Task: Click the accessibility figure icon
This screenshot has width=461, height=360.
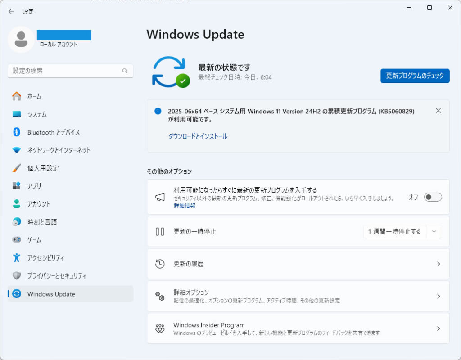Action: point(17,258)
